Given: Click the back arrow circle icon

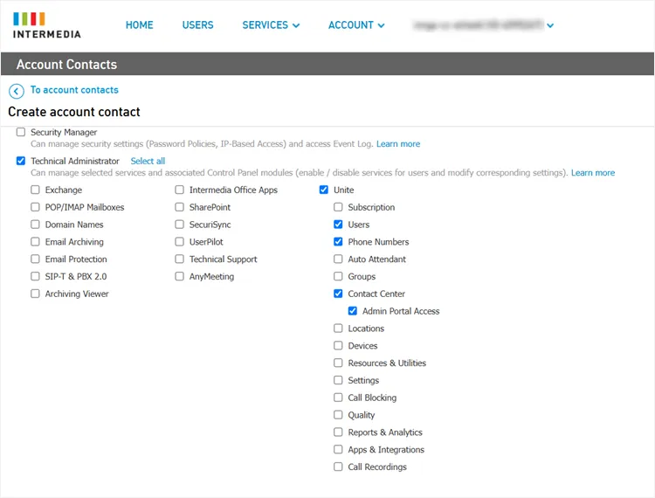Looking at the screenshot, I should tap(17, 91).
